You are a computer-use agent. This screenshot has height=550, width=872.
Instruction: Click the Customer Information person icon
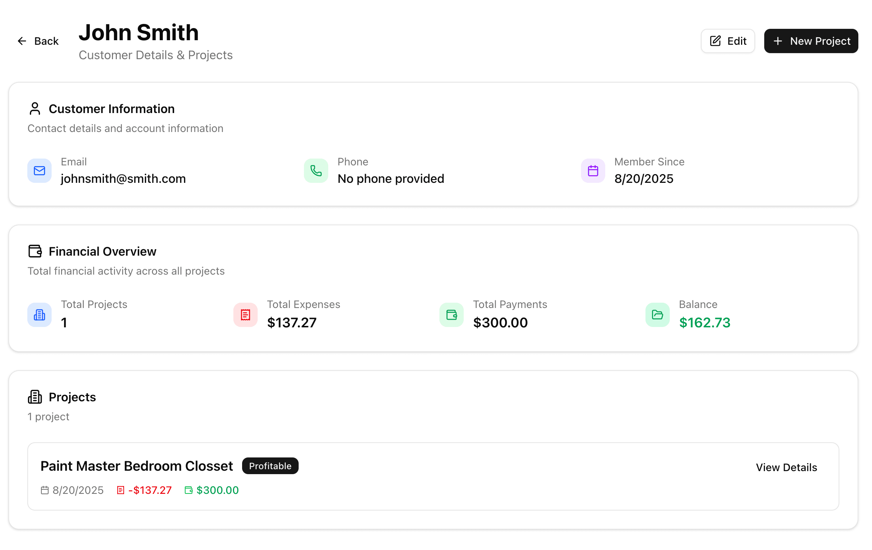point(35,109)
